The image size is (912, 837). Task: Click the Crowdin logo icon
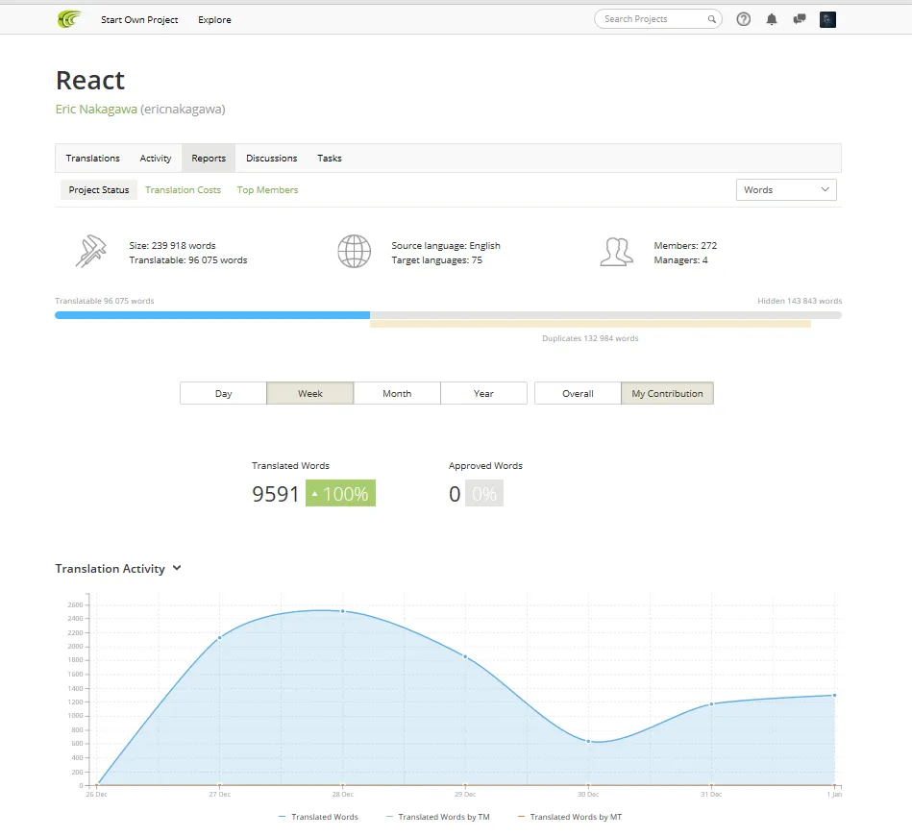(x=69, y=19)
